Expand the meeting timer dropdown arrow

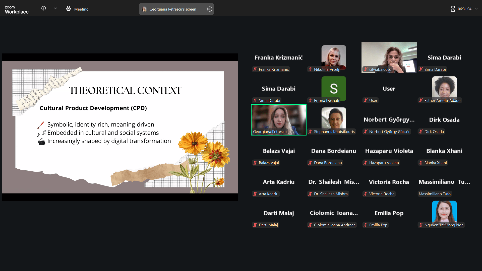tap(476, 9)
